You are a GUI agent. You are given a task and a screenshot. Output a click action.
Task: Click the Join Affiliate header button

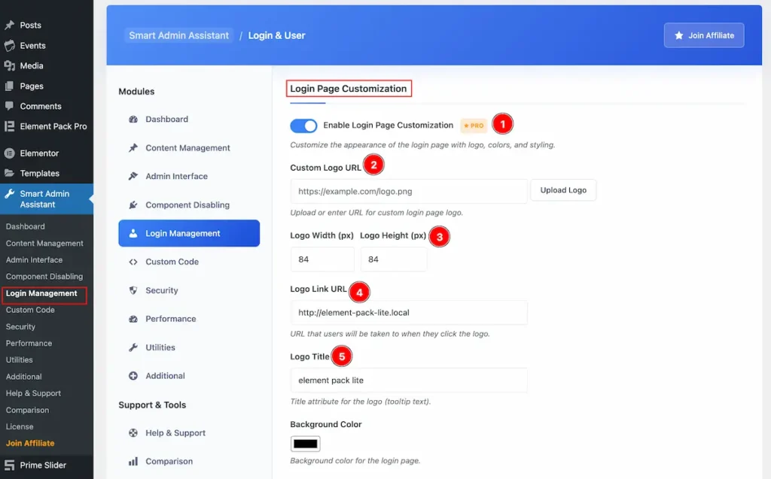[704, 35]
